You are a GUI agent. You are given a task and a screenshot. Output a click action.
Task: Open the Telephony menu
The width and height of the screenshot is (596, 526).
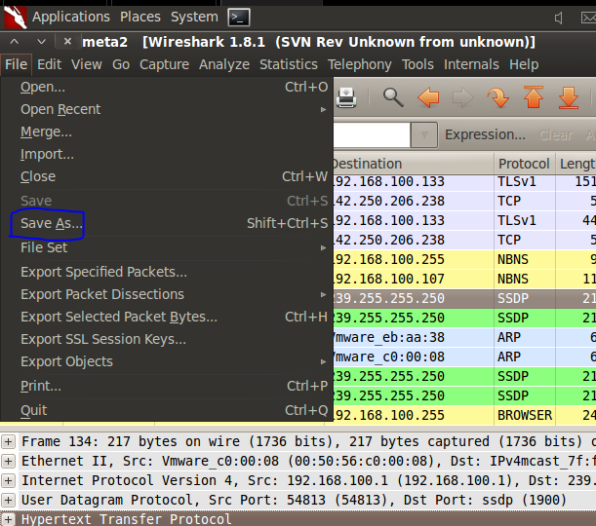tap(360, 64)
